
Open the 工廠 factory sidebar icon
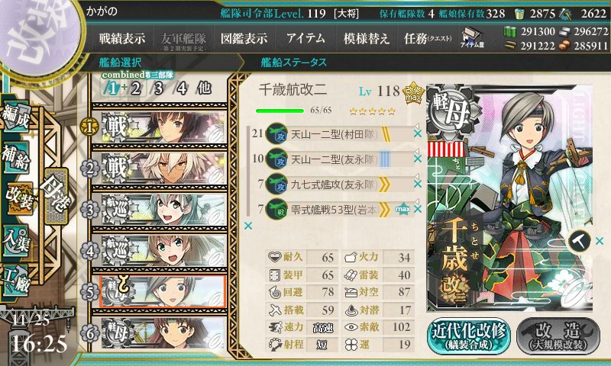tap(16, 281)
